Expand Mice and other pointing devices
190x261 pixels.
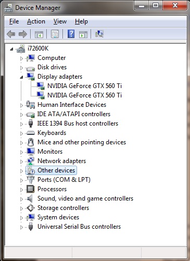[x=21, y=143]
